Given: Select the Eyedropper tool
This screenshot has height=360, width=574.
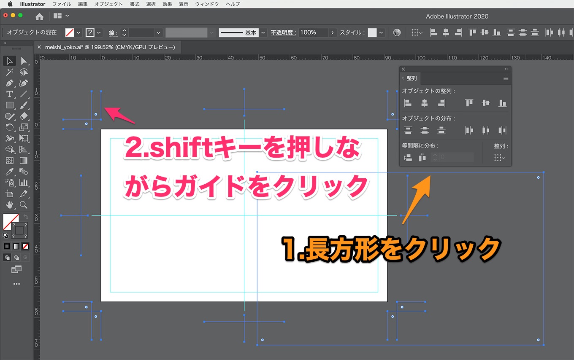Looking at the screenshot, I should point(10,172).
